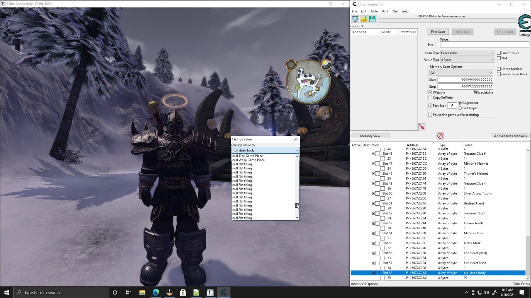Enable the Pause the game while scanning option
This screenshot has width=531, height=298.
pos(430,114)
